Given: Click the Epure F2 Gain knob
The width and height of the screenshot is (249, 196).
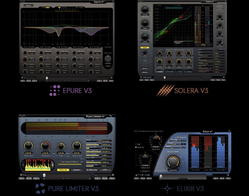Looking at the screenshot, I should coord(41,59).
